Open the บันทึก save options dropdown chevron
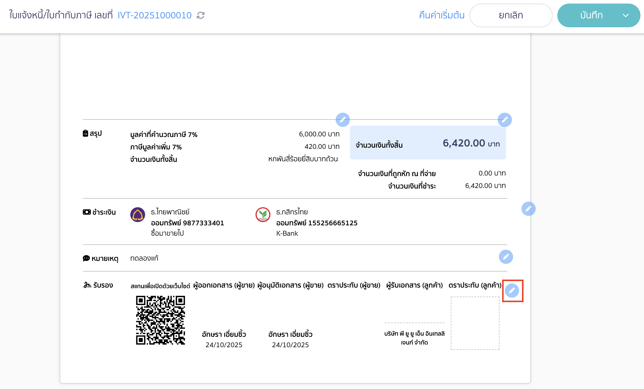This screenshot has width=644, height=389. click(626, 15)
